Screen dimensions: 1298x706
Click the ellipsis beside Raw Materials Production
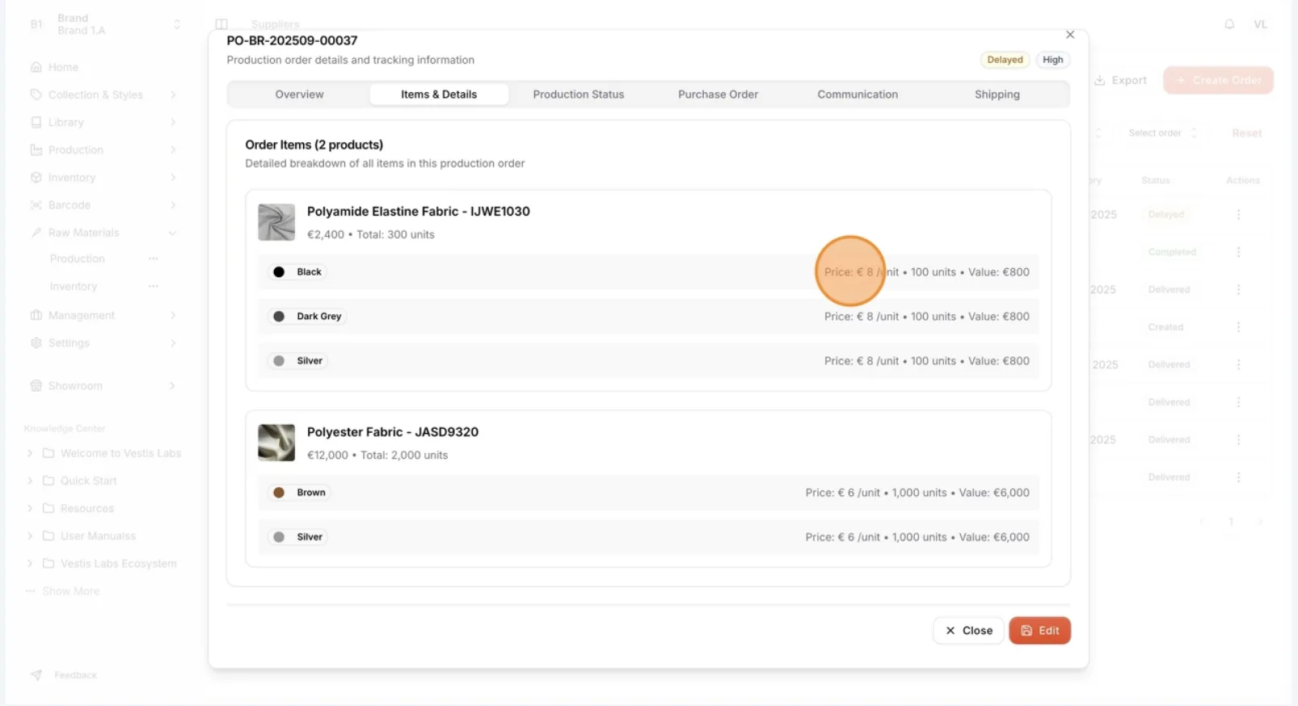point(154,258)
